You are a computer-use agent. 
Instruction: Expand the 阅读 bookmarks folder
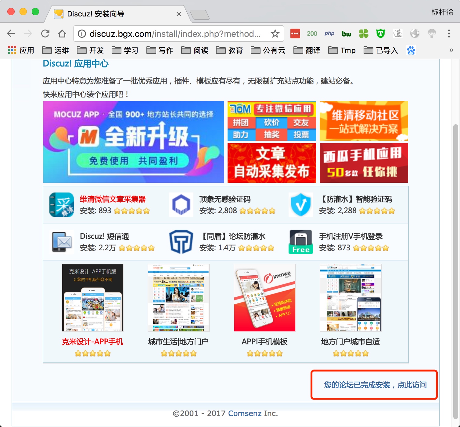coord(195,50)
